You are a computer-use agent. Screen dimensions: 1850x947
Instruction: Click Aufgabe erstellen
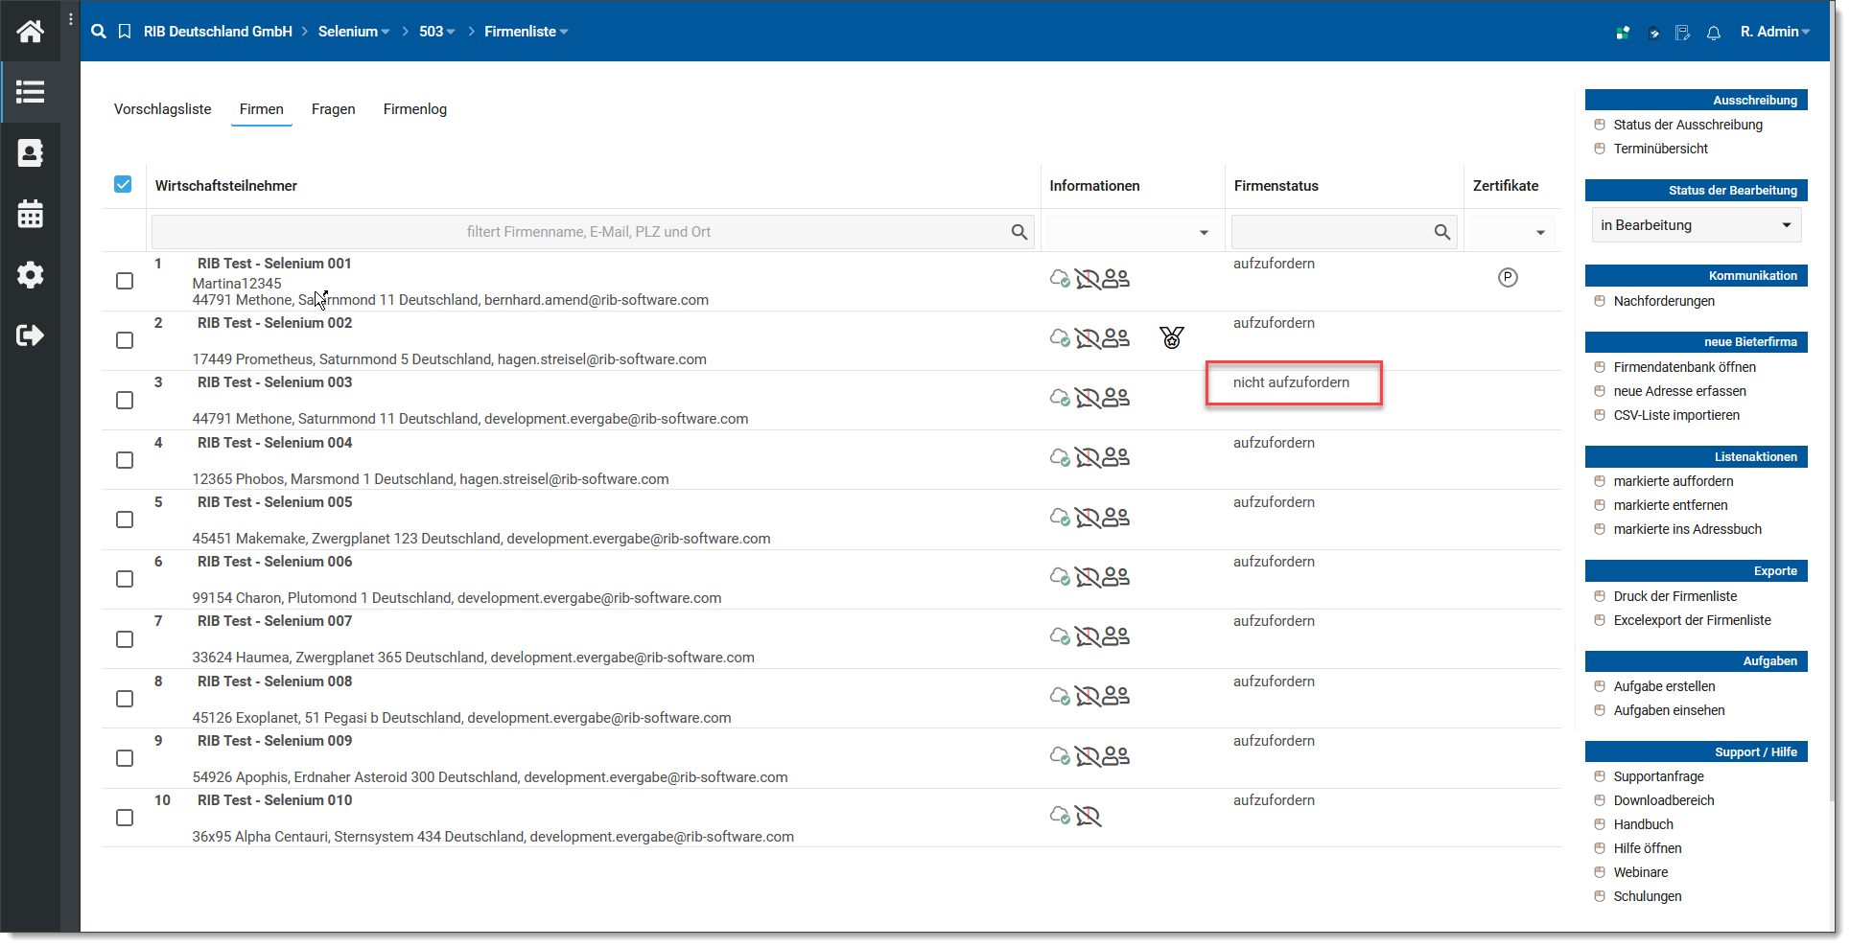click(x=1665, y=686)
